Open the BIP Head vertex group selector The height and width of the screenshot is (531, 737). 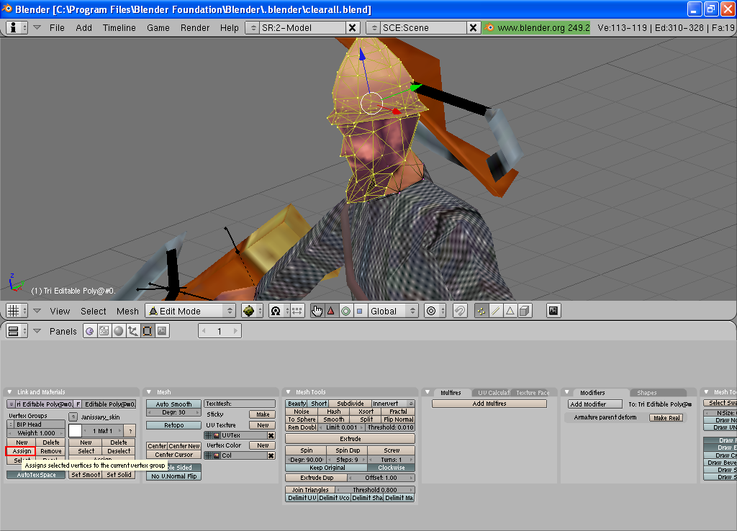11,425
